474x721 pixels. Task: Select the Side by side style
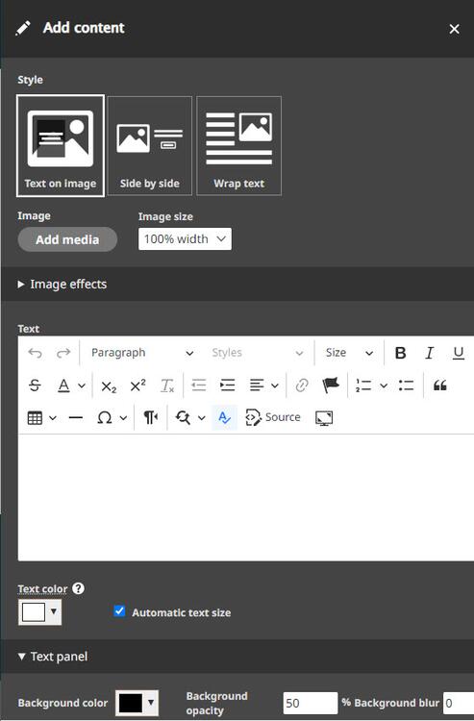pos(149,146)
